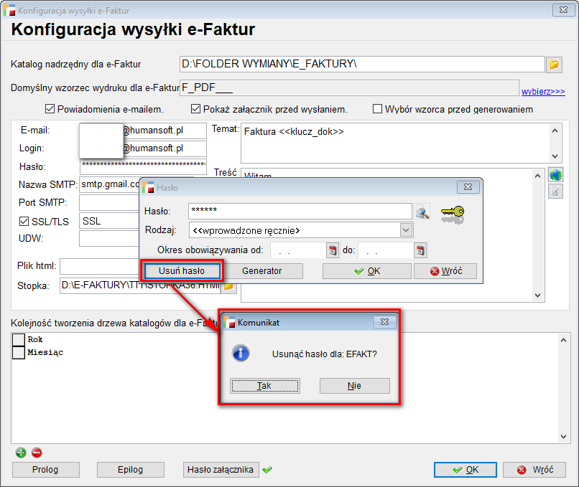Click Nie in the Komunikat dialog
The width and height of the screenshot is (579, 487).
click(354, 386)
